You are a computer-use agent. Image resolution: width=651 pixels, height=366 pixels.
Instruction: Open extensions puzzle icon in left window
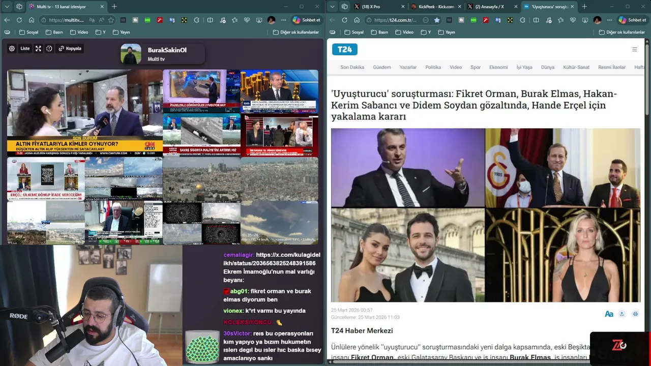coord(197,20)
